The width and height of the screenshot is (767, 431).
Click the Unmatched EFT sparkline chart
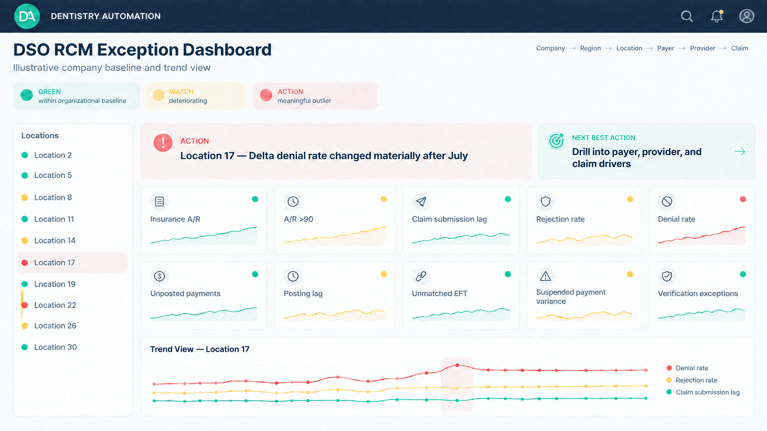click(x=461, y=314)
